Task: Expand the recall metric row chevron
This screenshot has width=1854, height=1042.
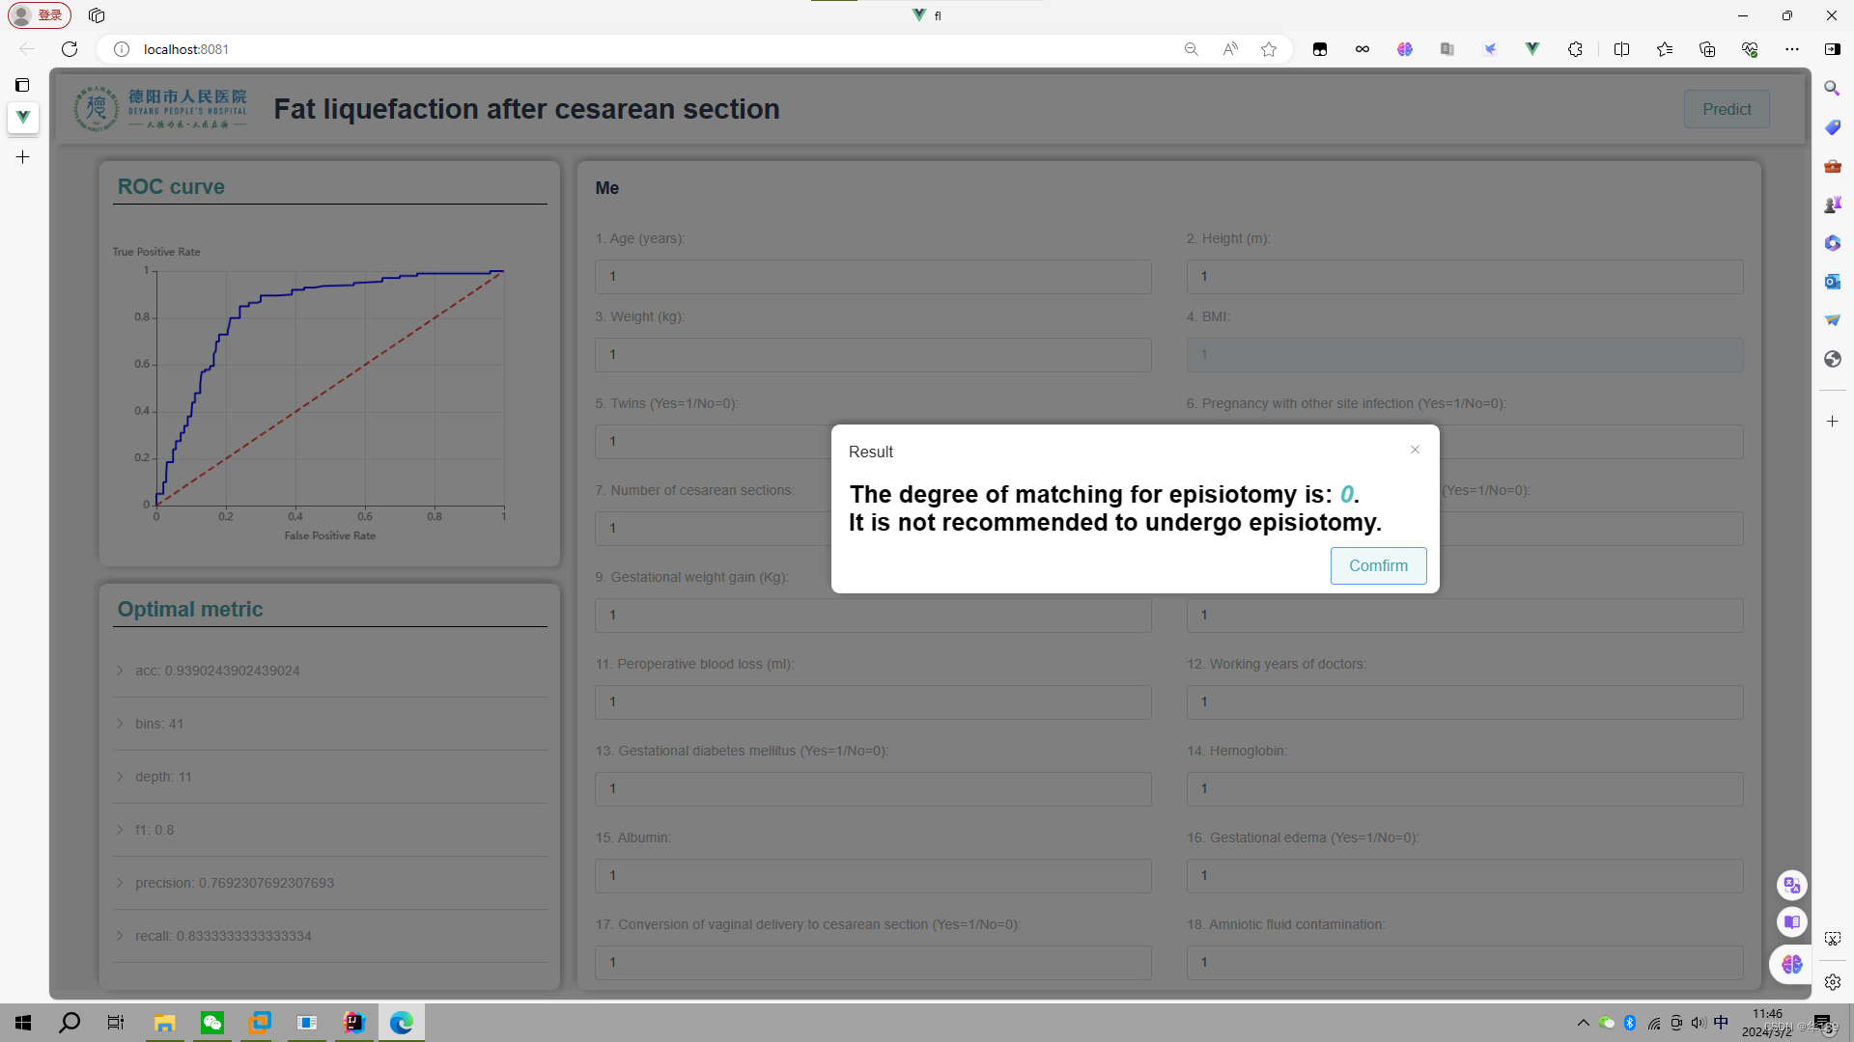Action: coord(121,936)
